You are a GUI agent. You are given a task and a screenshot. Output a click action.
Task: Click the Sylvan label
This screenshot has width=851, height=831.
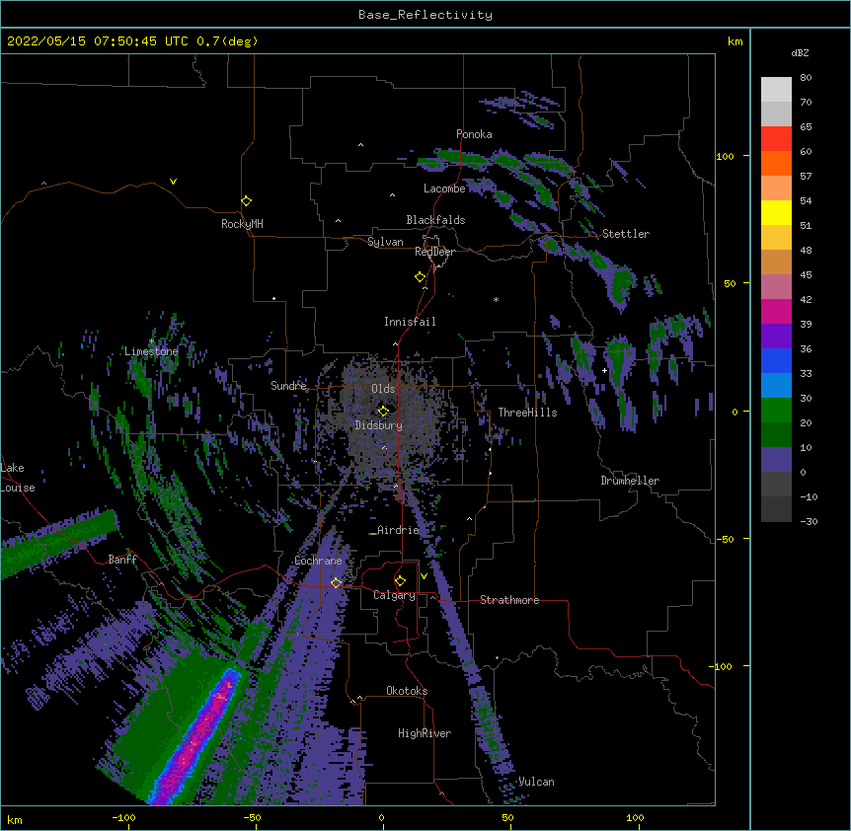coord(385,242)
